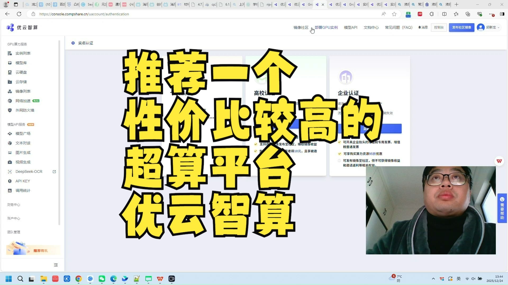This screenshot has height=285, width=508.
Task: Open the Windows Start menu
Action: point(8,279)
